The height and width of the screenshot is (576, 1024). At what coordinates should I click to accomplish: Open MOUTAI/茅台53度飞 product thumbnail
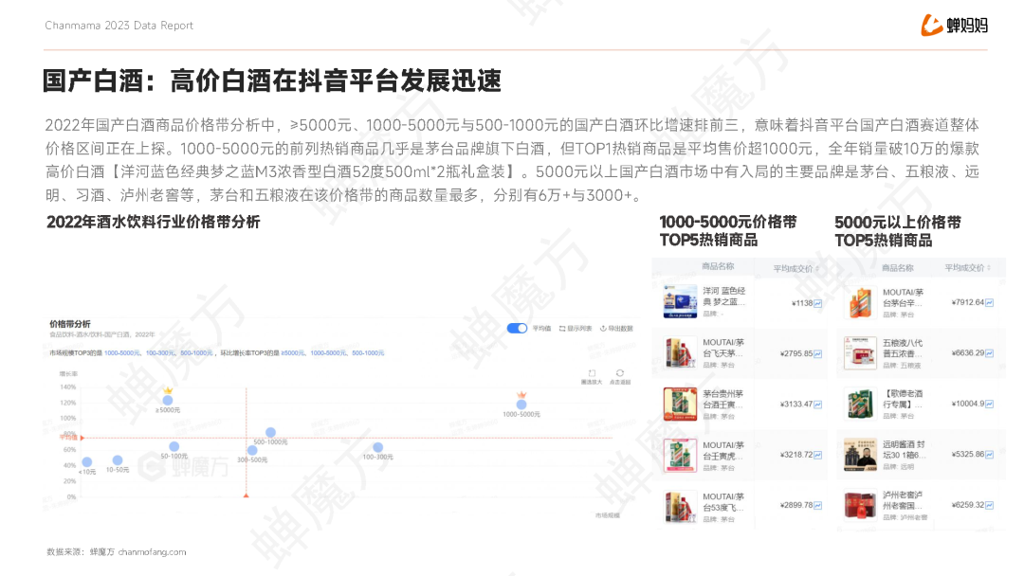680,506
